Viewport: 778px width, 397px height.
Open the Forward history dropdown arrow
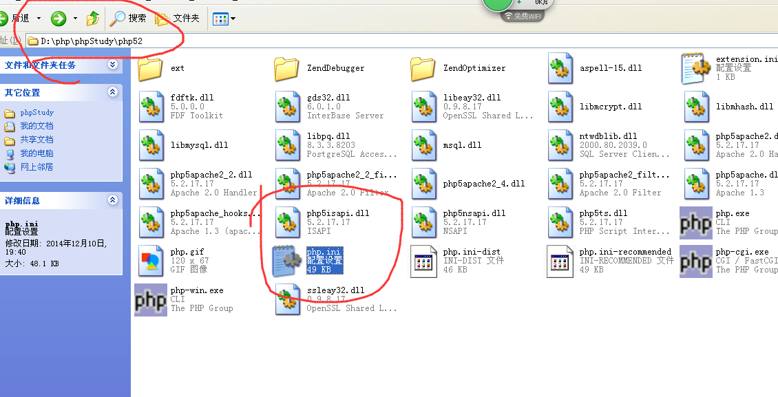pos(76,19)
